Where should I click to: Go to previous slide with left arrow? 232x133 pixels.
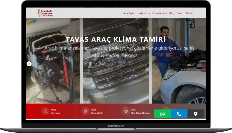[40, 48]
